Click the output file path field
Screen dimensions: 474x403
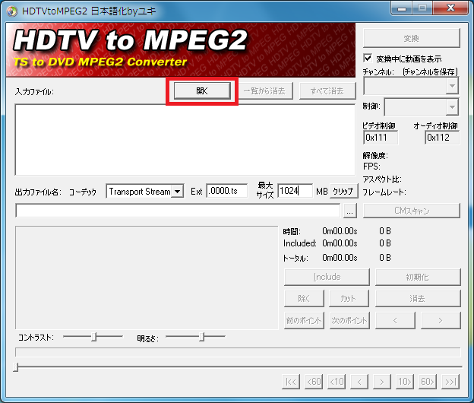pyautogui.click(x=178, y=211)
